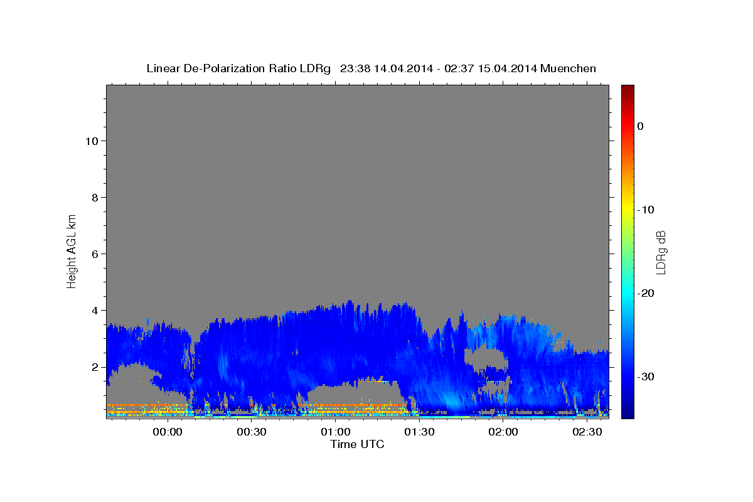Select the 01:00 time axis label
The width and height of the screenshot is (753, 502).
(x=336, y=432)
